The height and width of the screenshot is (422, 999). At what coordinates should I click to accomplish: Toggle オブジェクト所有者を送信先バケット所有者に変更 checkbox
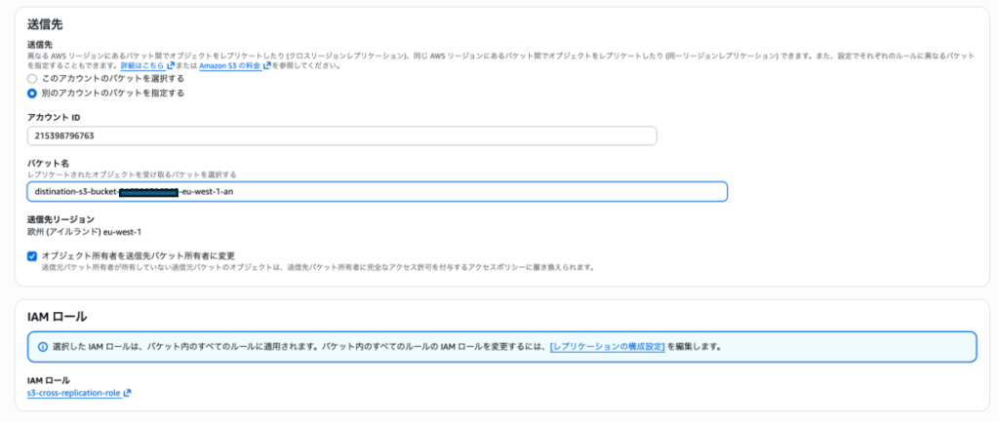(32, 256)
